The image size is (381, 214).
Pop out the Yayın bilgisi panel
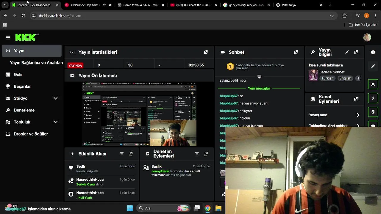[356, 52]
